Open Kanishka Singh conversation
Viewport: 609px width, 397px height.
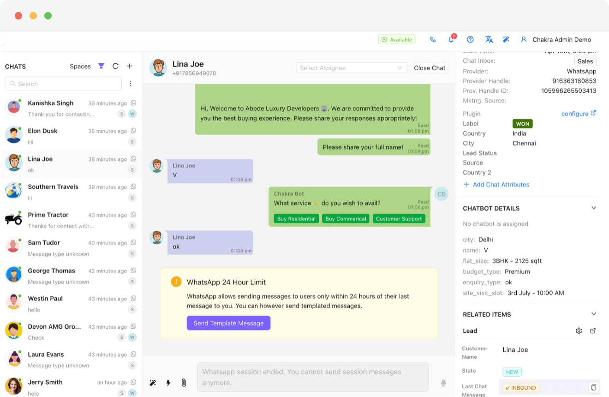pos(71,108)
